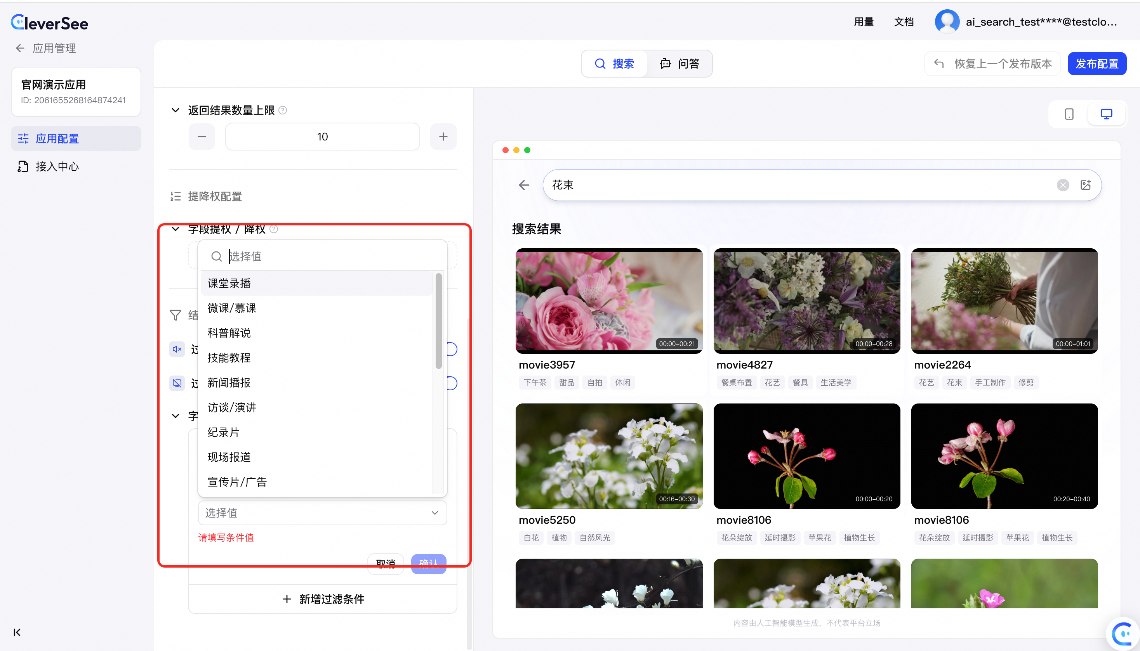
Task: Switch preview to desktop monitor view
Action: (x=1106, y=114)
